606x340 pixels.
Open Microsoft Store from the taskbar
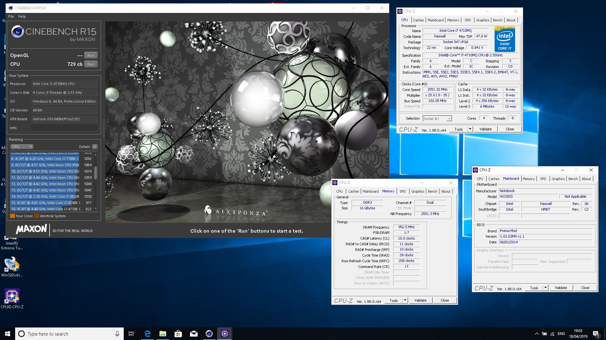click(178, 334)
